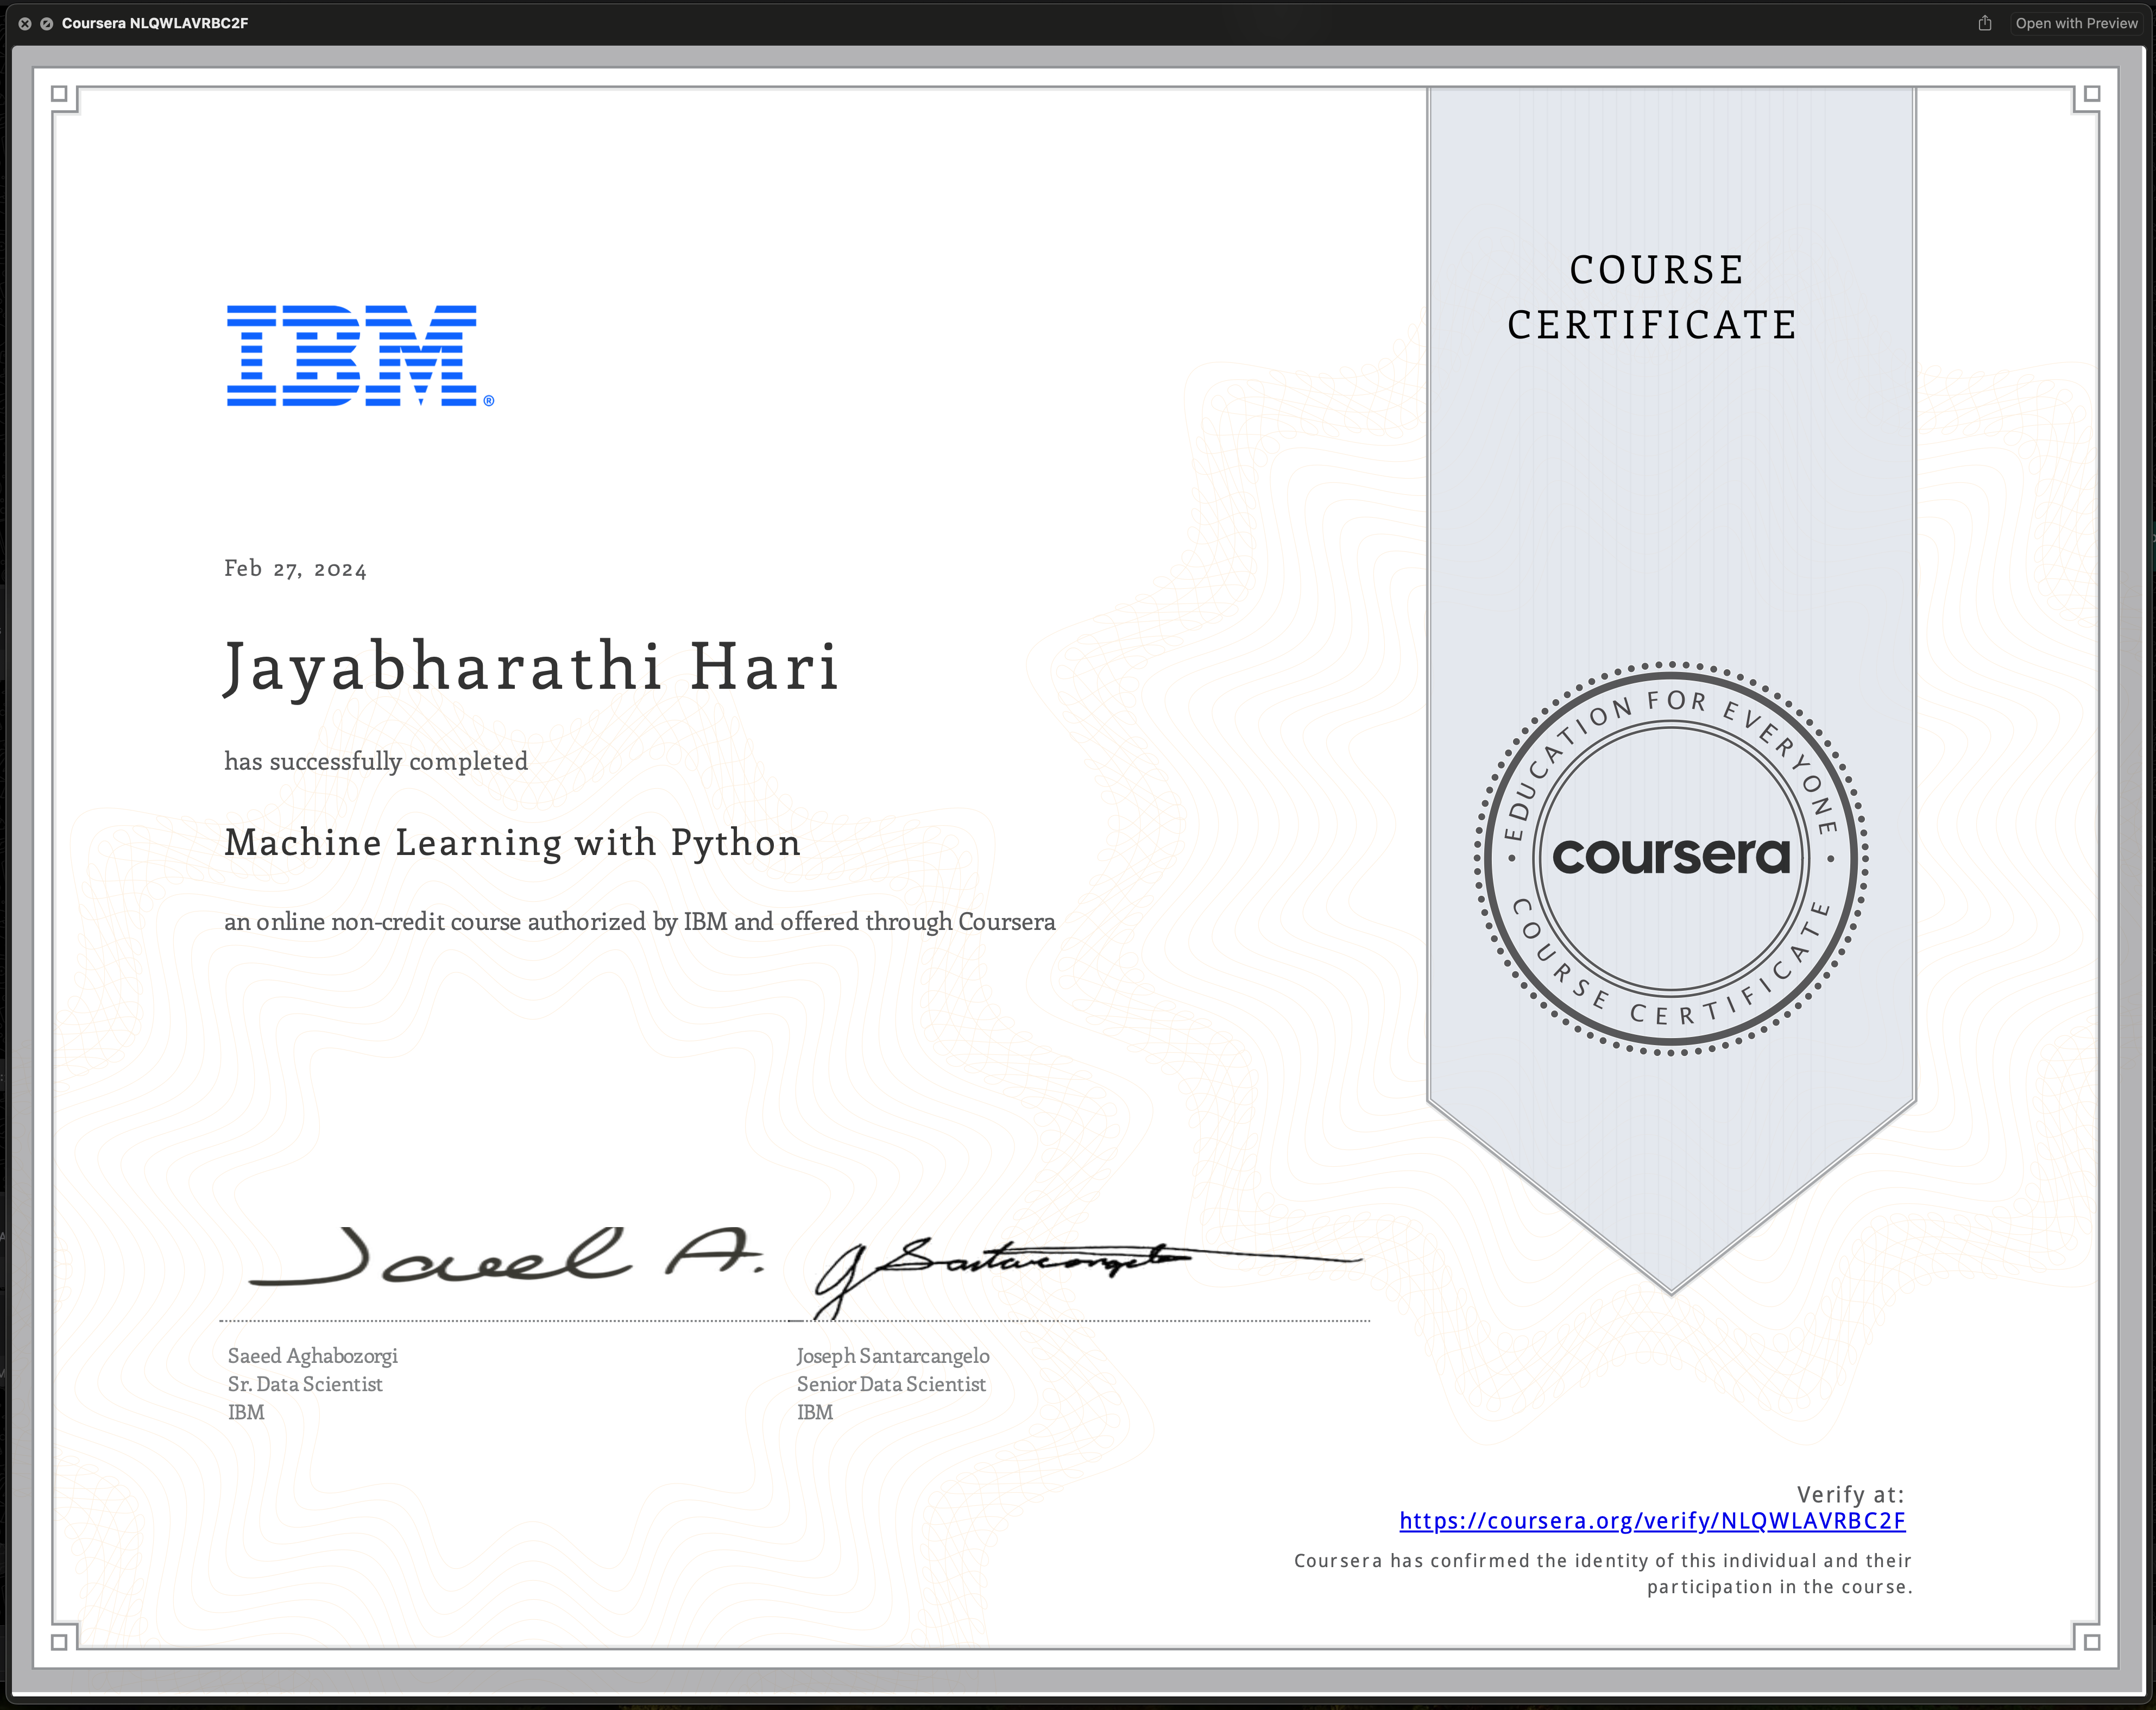Click IBM under Saeed Aghabozorgi's title

(246, 1412)
